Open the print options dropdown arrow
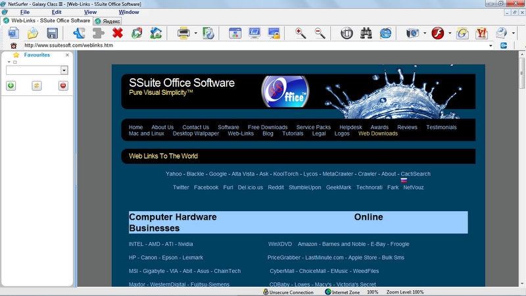The height and width of the screenshot is (296, 526). 195,34
